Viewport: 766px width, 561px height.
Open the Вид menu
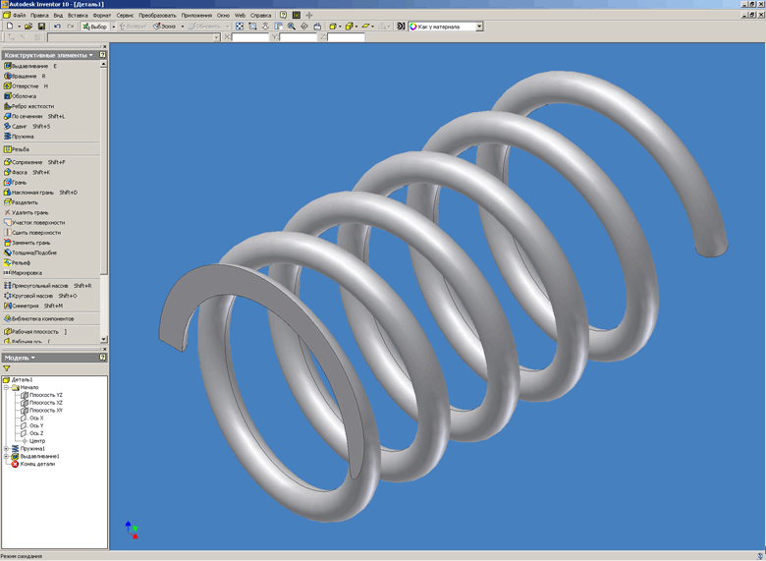[x=58, y=15]
